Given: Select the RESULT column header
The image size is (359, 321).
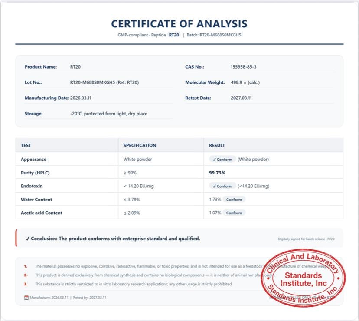Looking at the screenshot, I should coord(217,145).
